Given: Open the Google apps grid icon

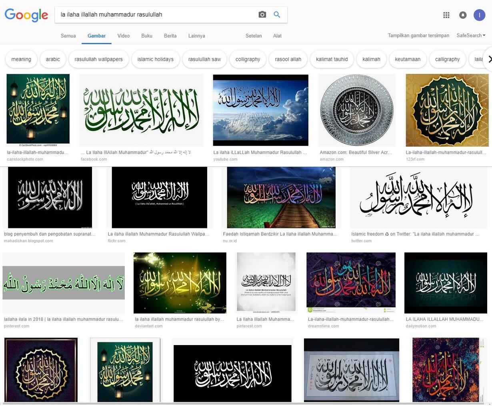Looking at the screenshot, I should pos(446,15).
